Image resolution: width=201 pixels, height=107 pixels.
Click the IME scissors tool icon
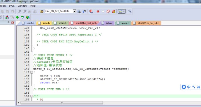[199, 87]
